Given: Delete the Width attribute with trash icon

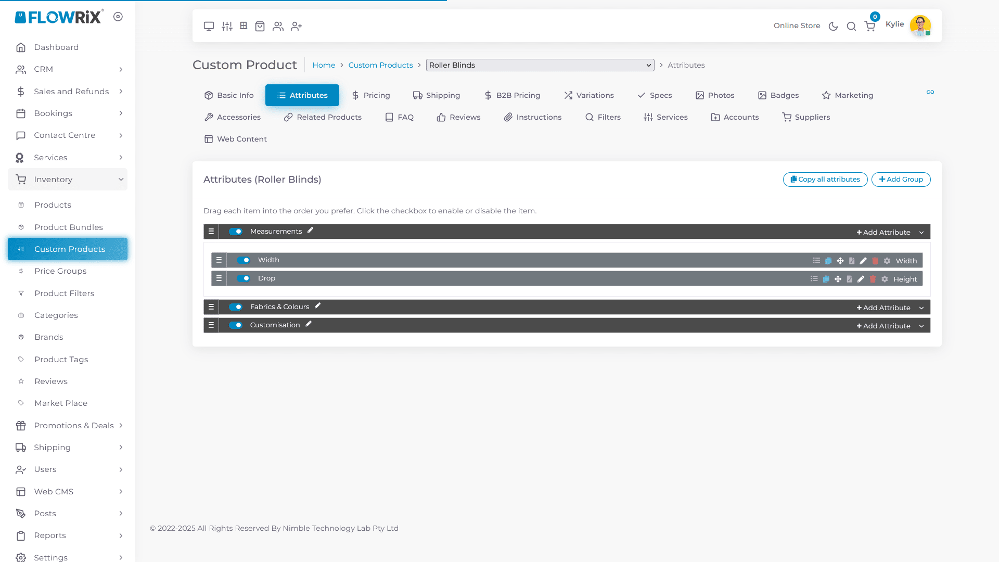Looking at the screenshot, I should [x=875, y=261].
